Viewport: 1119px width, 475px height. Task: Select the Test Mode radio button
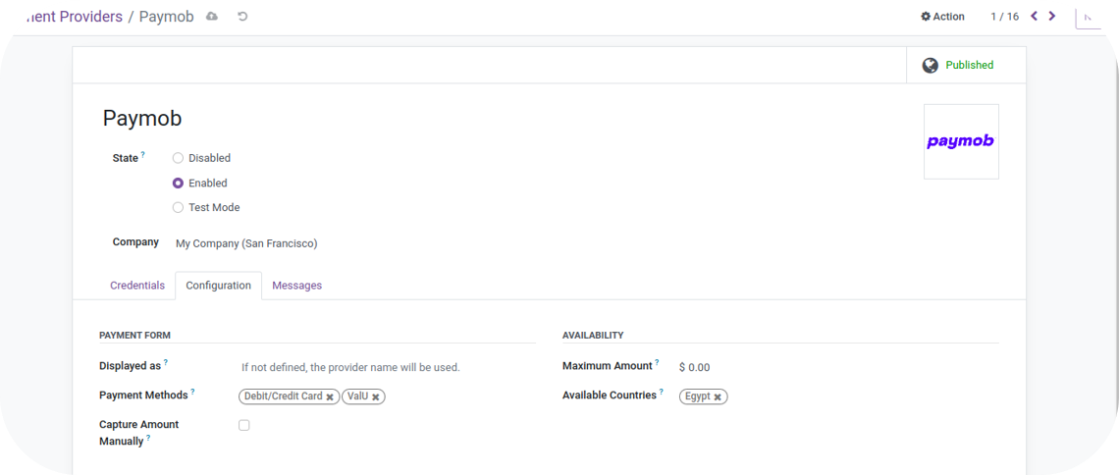point(178,208)
